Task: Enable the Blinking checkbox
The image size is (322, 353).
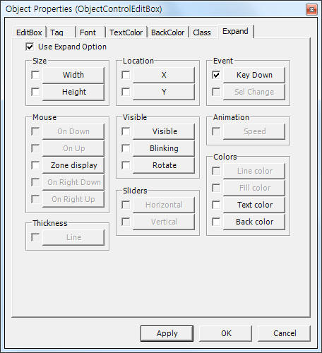Action: pyautogui.click(x=126, y=148)
